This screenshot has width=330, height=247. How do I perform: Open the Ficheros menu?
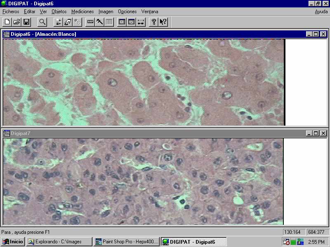[11, 12]
